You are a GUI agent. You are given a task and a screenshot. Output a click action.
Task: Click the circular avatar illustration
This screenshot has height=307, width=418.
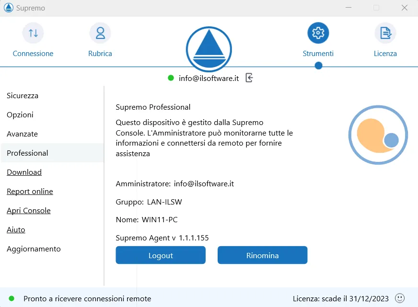378,135
